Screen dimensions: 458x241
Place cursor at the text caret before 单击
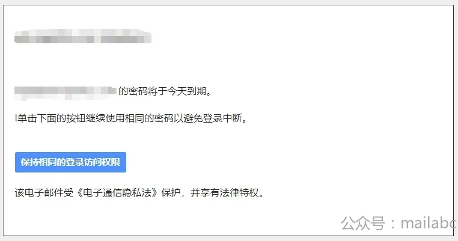tap(16, 118)
